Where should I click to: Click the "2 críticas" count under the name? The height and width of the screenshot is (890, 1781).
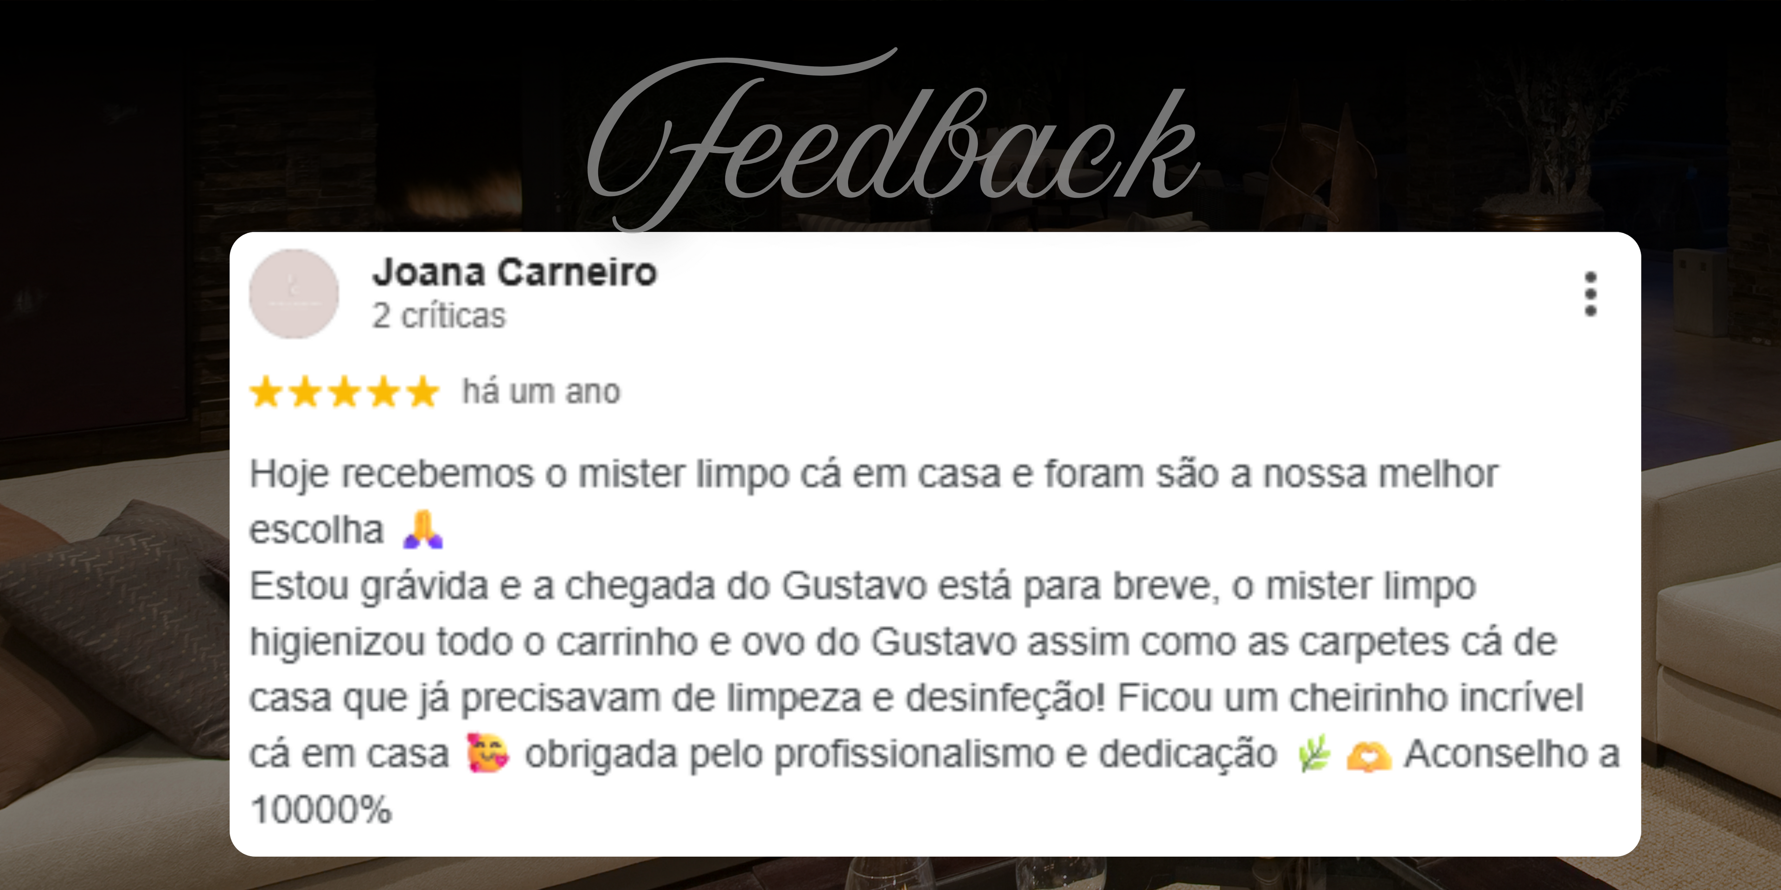pos(439,316)
